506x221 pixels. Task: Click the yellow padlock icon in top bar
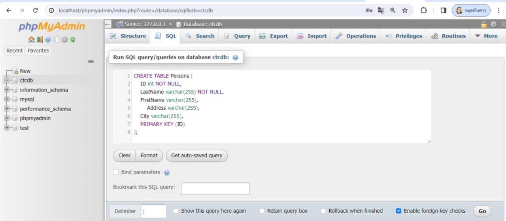click(484, 24)
